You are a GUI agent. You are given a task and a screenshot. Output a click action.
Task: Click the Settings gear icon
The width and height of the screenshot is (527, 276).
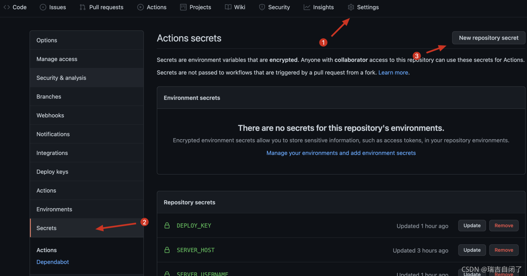(351, 7)
